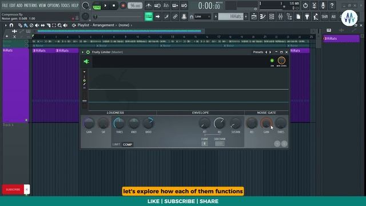Open the VIEW menu
366x206 pixels.
tap(42, 5)
